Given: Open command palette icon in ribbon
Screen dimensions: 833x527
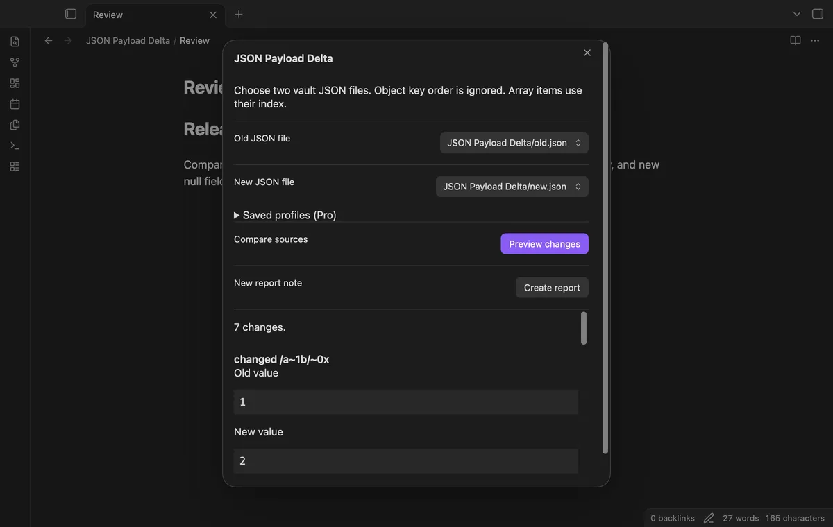Looking at the screenshot, I should point(15,146).
